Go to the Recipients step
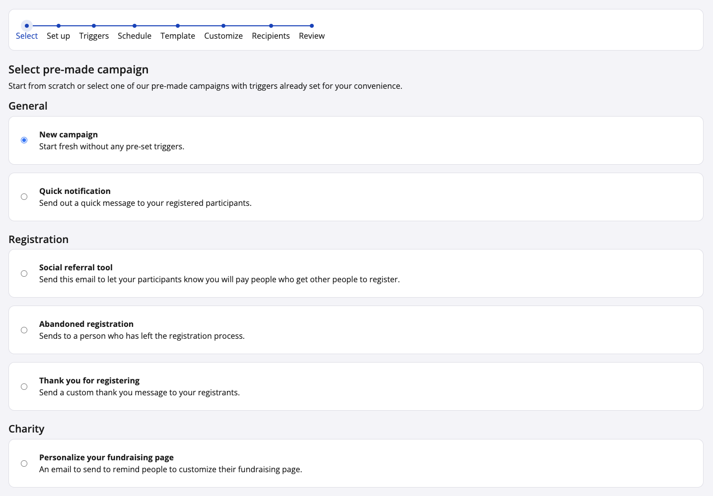Screen dimensions: 713x496 pos(271,31)
